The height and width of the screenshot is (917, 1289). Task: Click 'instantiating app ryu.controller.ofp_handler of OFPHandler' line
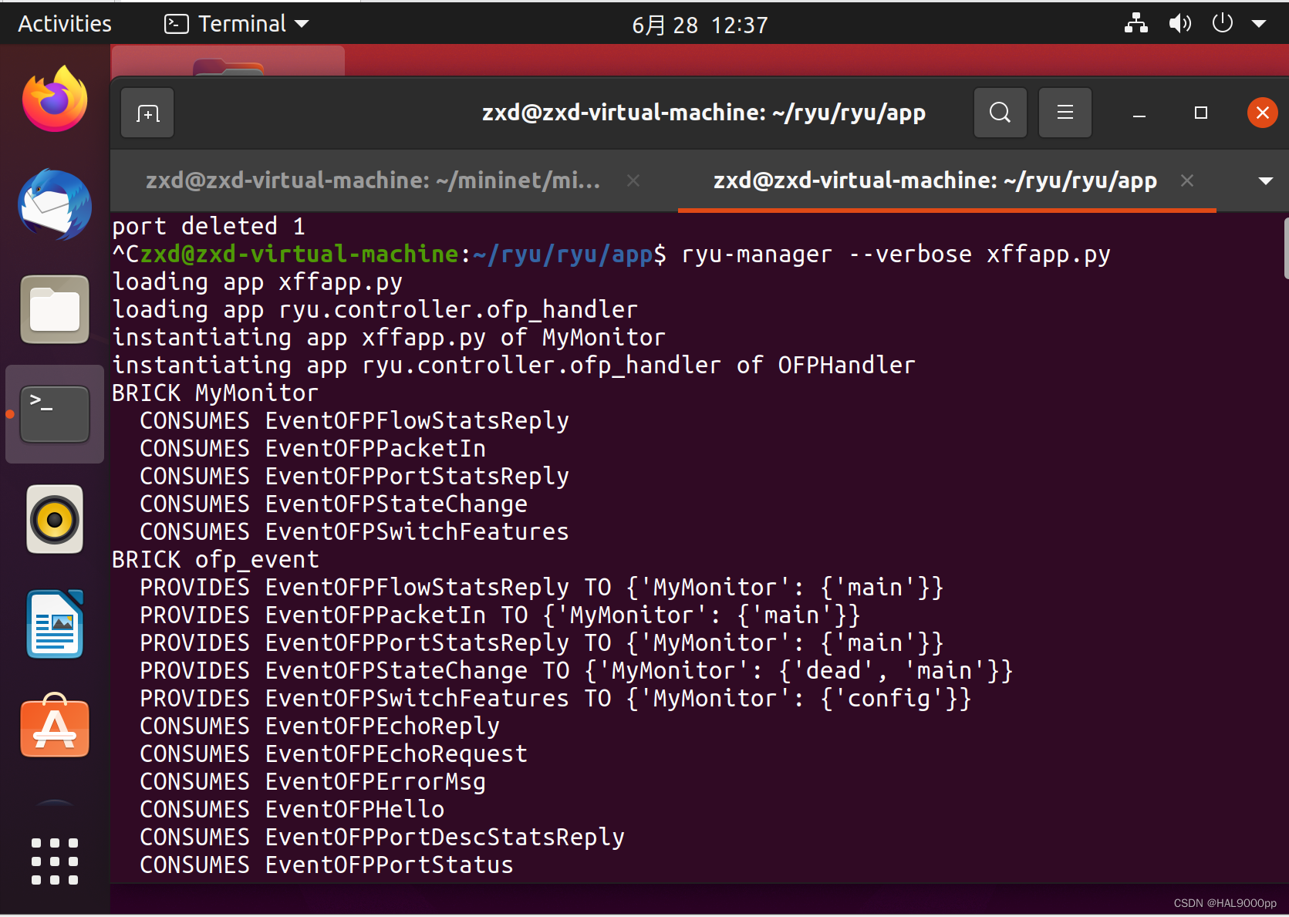pos(514,365)
